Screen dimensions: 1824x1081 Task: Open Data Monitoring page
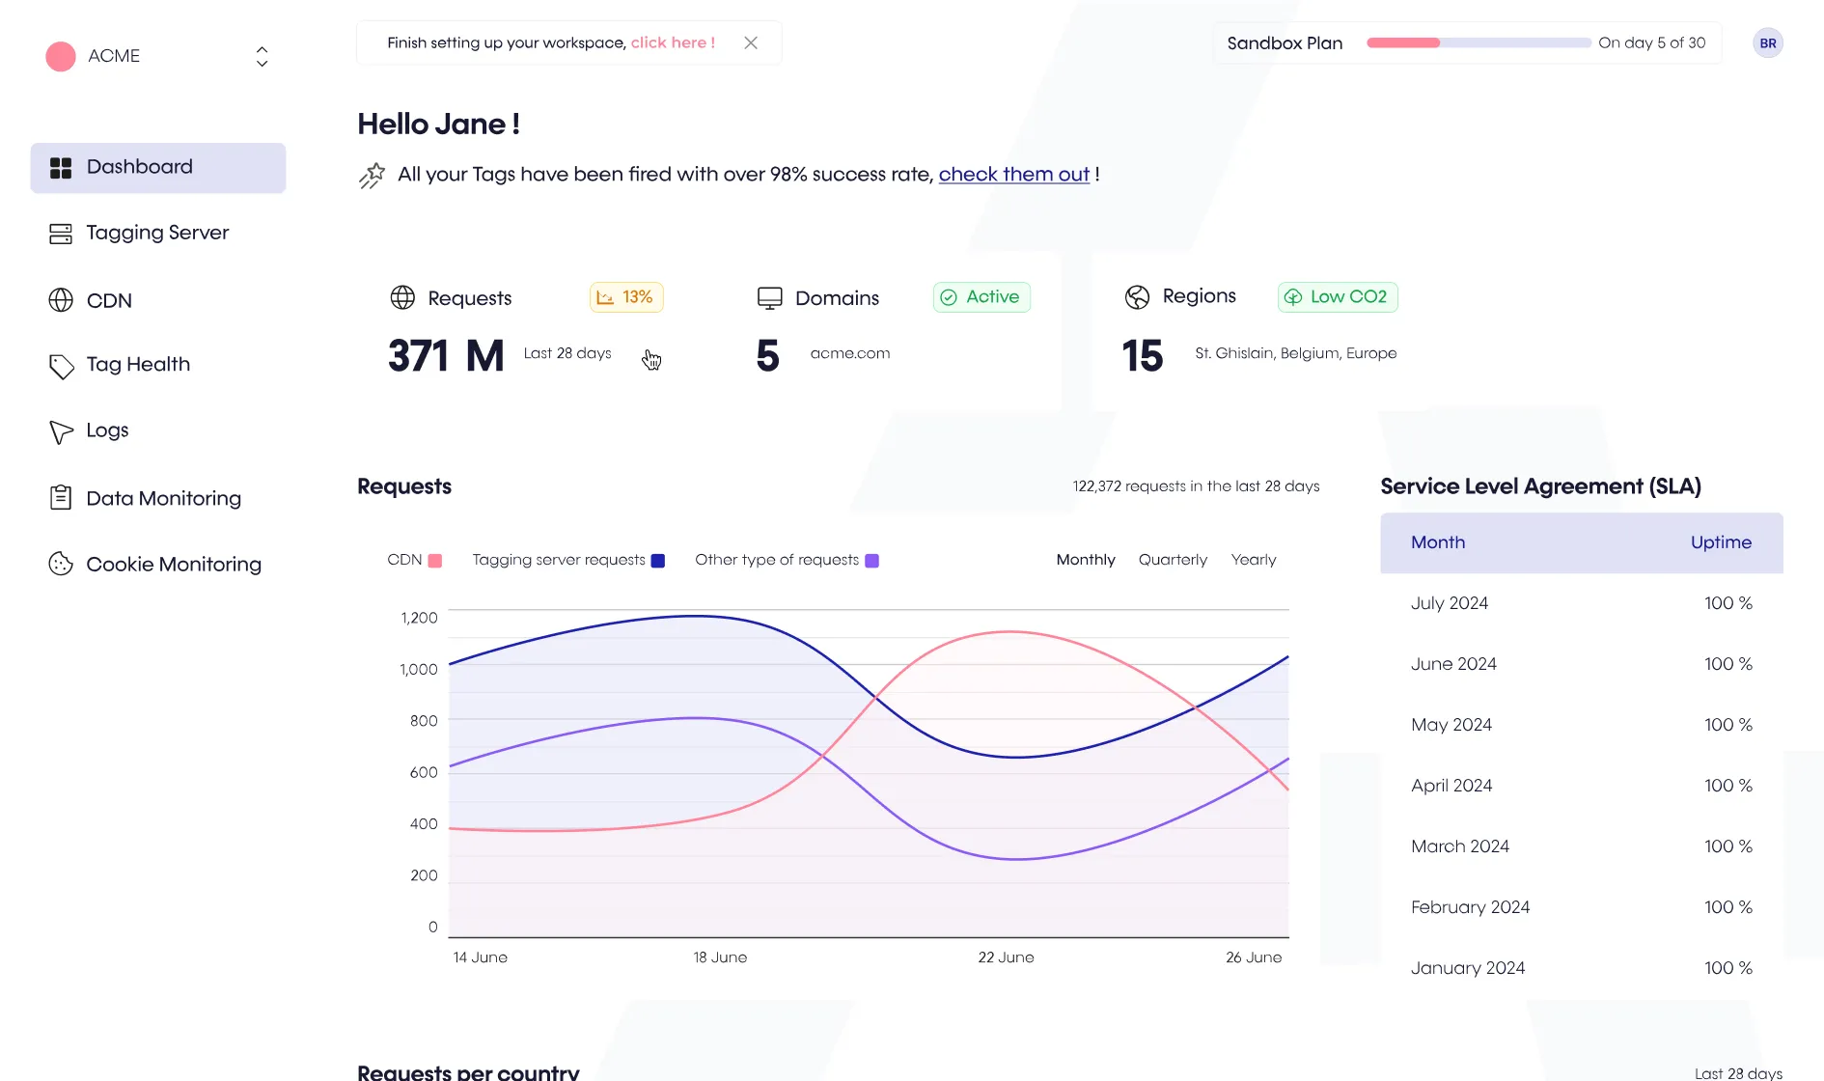coord(163,498)
